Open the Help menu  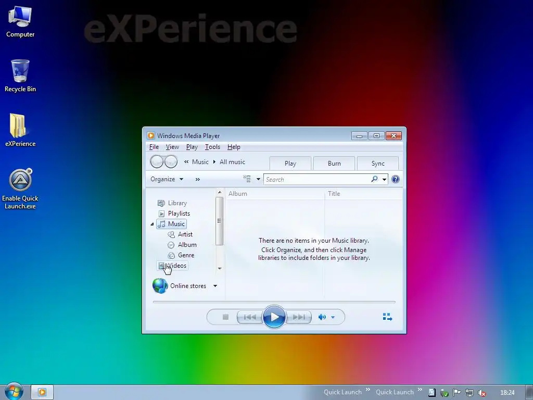[234, 147]
